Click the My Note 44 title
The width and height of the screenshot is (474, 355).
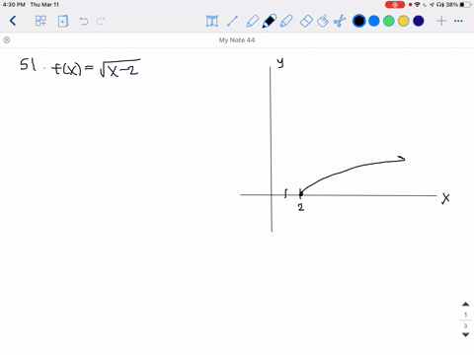tap(237, 40)
